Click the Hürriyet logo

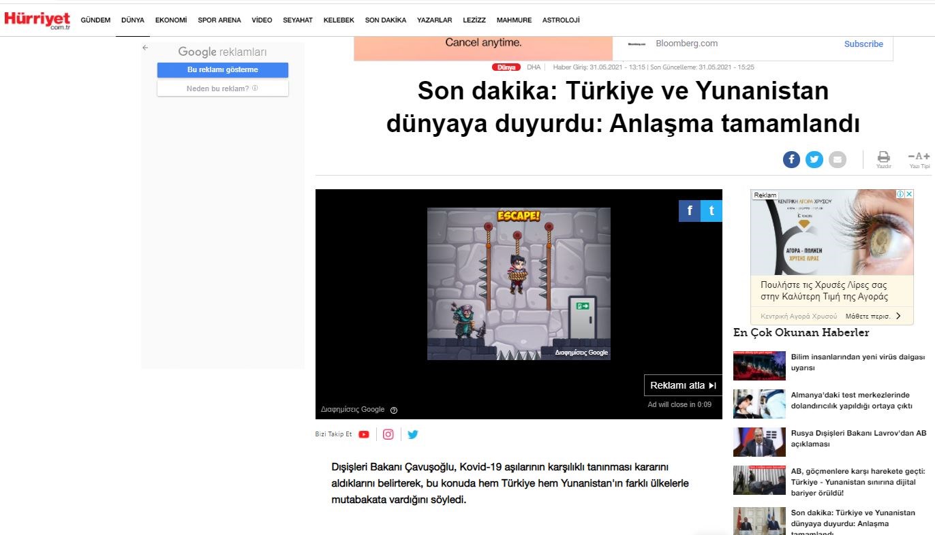point(37,20)
